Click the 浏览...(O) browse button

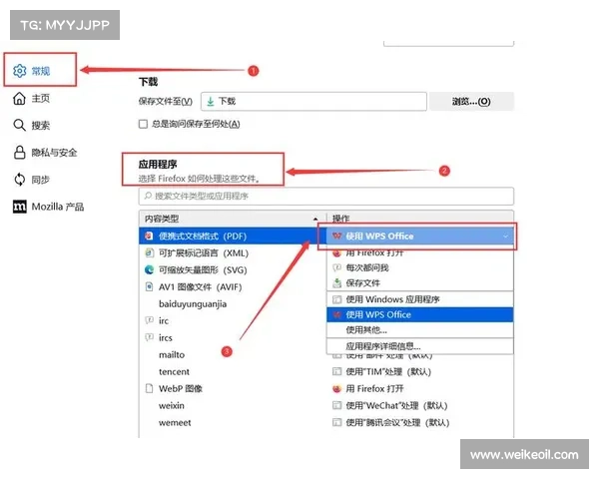click(471, 101)
